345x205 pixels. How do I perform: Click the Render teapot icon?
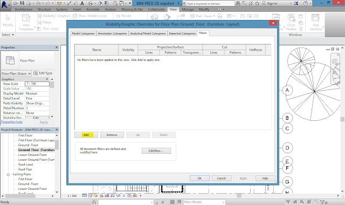click(x=118, y=16)
